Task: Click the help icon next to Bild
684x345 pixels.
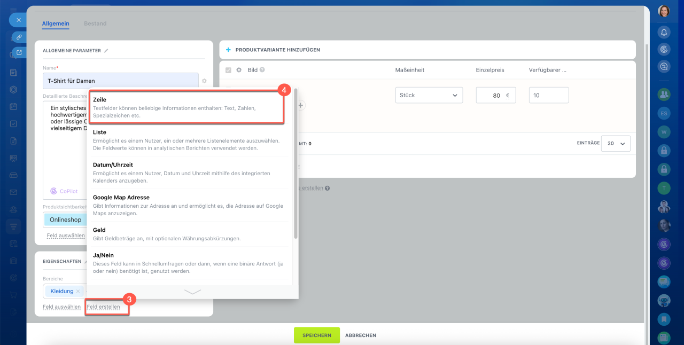Action: [262, 70]
